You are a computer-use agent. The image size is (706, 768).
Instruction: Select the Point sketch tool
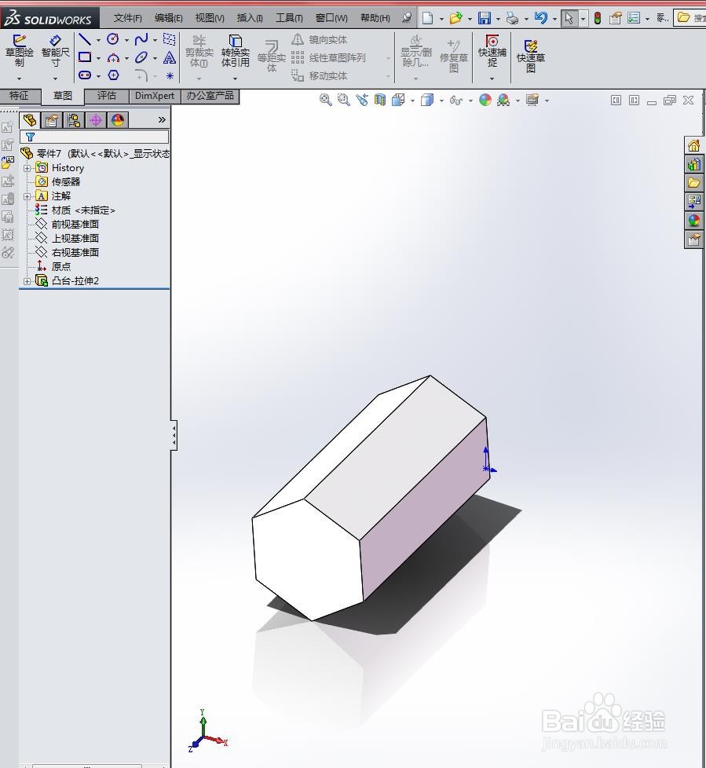(170, 75)
